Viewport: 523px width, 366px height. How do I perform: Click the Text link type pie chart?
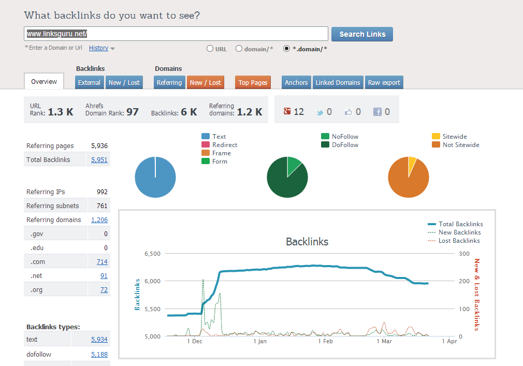155,177
